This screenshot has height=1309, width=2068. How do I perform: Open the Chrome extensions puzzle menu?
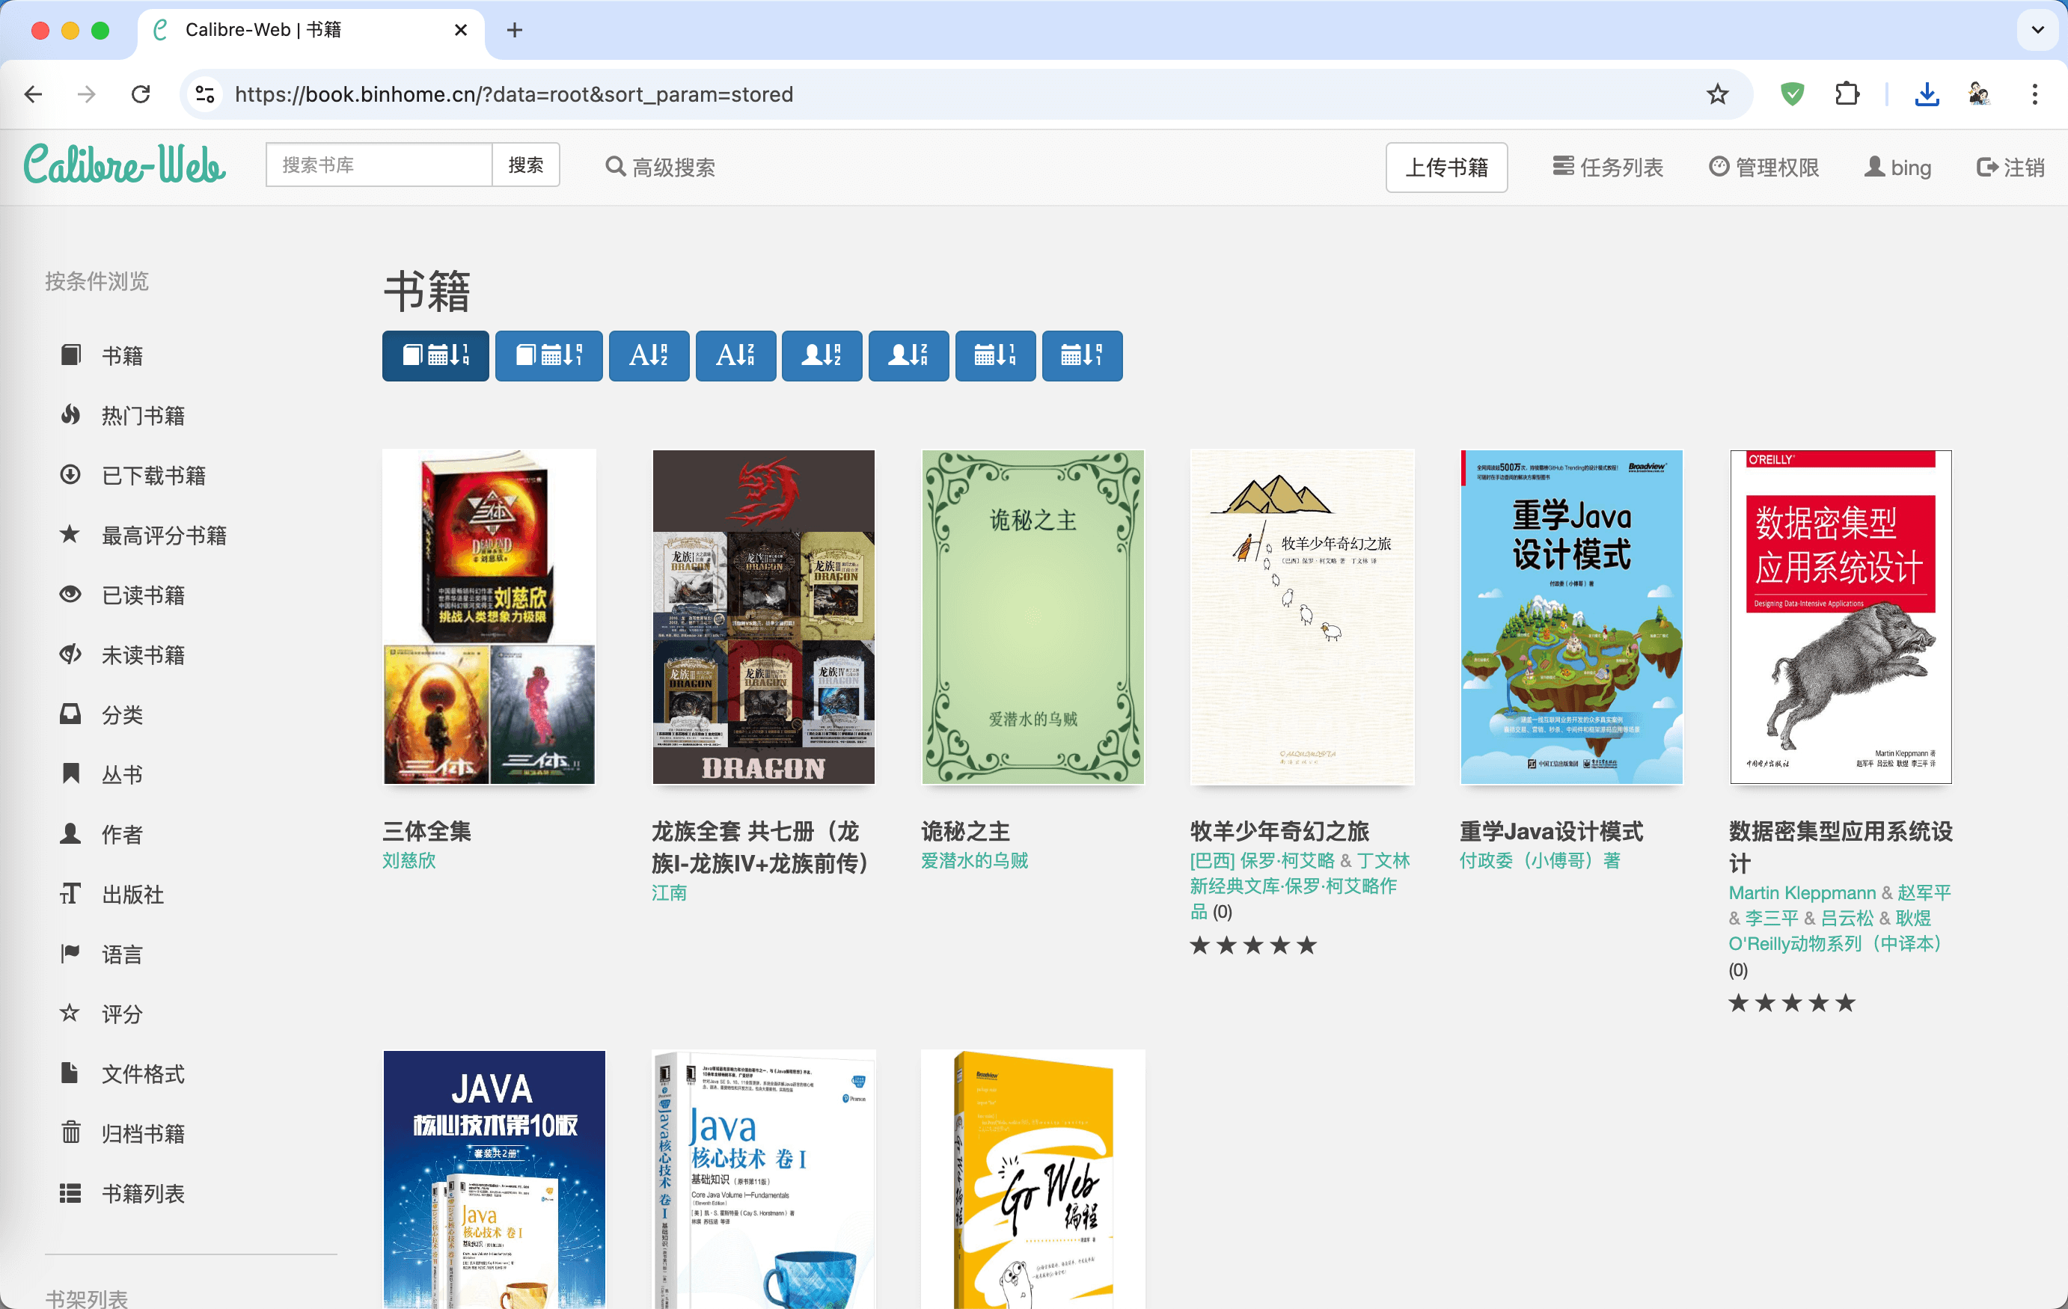click(1847, 93)
